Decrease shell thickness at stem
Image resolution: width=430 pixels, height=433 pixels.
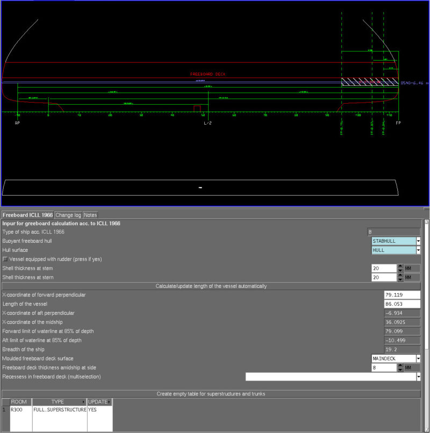(x=400, y=270)
